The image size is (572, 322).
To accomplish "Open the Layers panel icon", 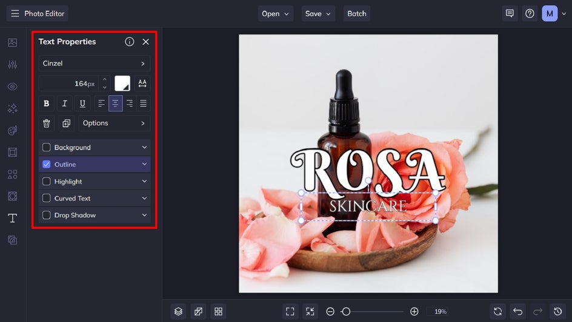I will [x=178, y=312].
